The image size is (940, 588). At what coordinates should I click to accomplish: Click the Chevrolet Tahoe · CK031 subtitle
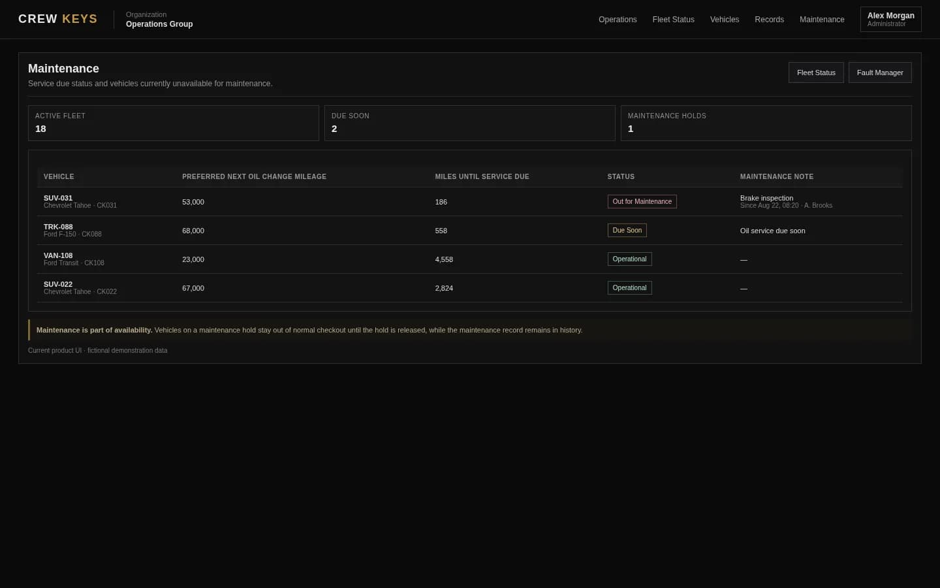point(80,206)
